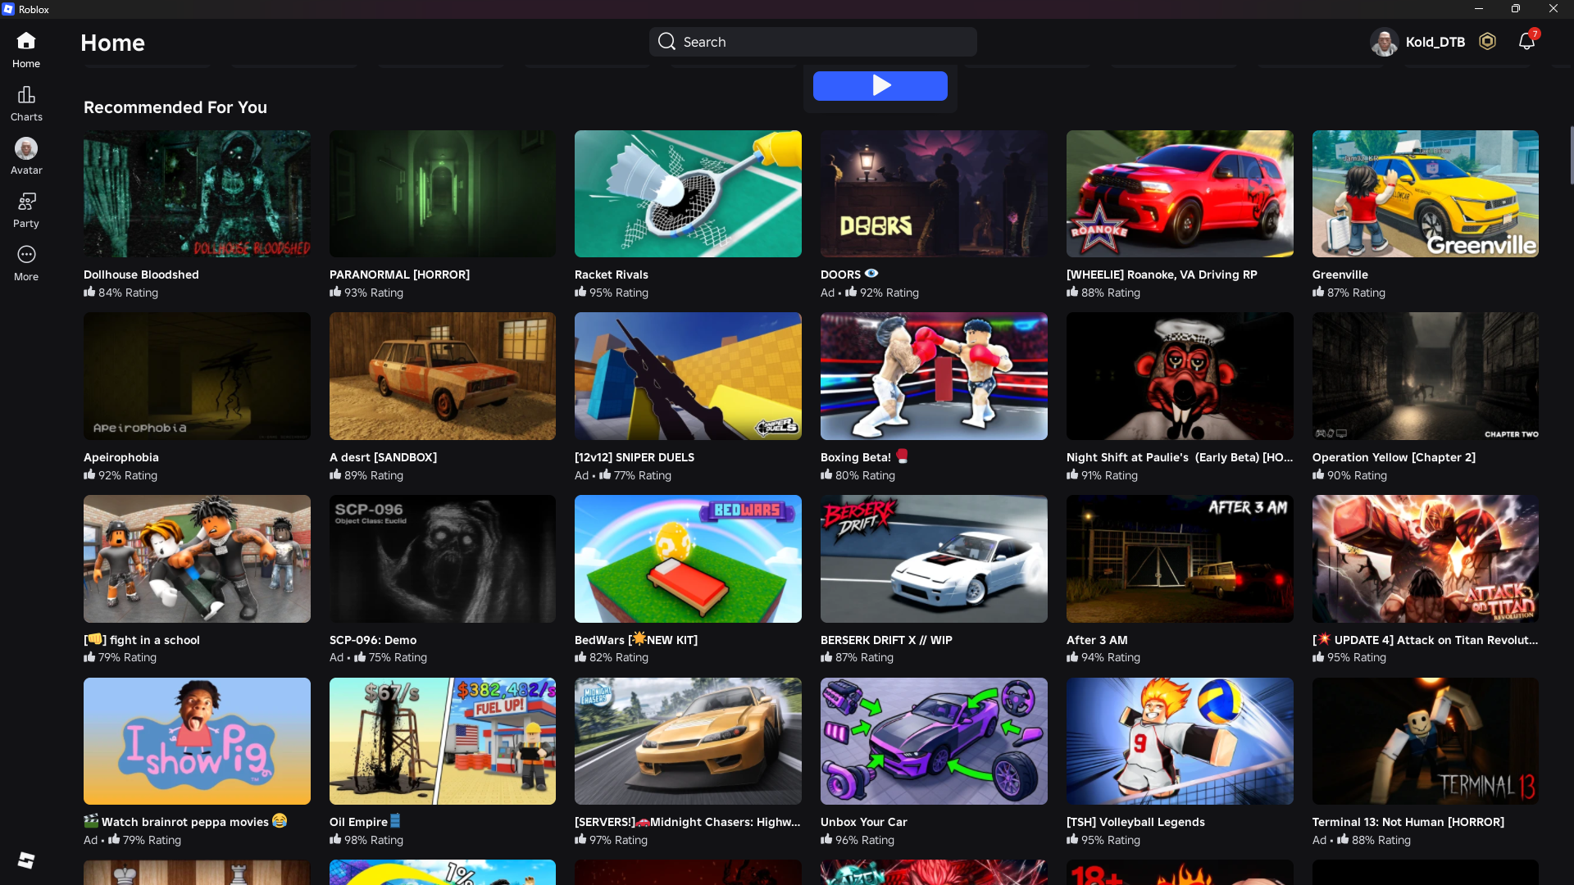This screenshot has height=885, width=1574.
Task: Click the Racket Rivals title link
Action: [x=612, y=275]
